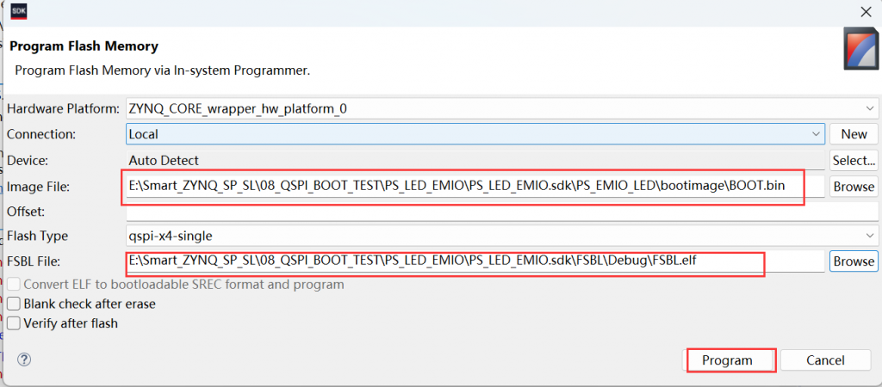
Task: Open help via question mark icon
Action: (24, 359)
